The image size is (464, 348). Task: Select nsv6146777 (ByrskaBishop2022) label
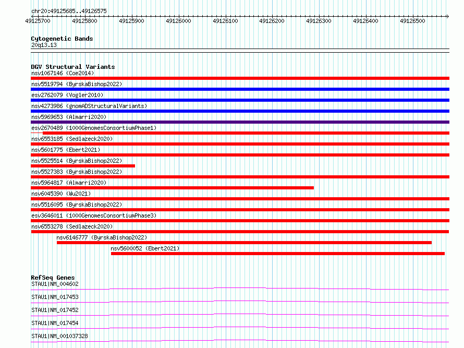point(102,237)
